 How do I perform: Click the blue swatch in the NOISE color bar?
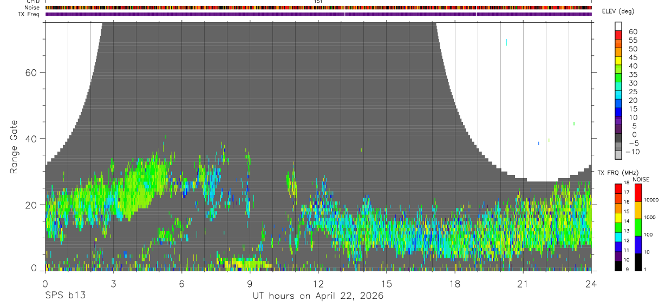click(x=639, y=245)
